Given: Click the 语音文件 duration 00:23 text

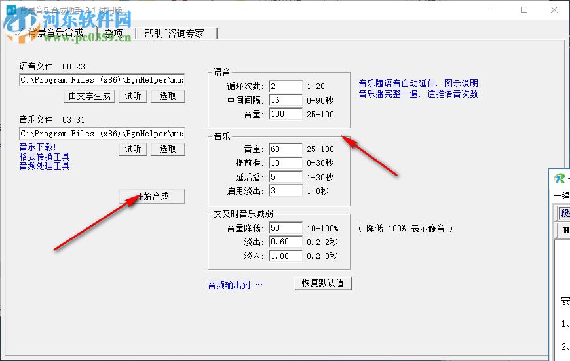Looking at the screenshot, I should point(74,67).
